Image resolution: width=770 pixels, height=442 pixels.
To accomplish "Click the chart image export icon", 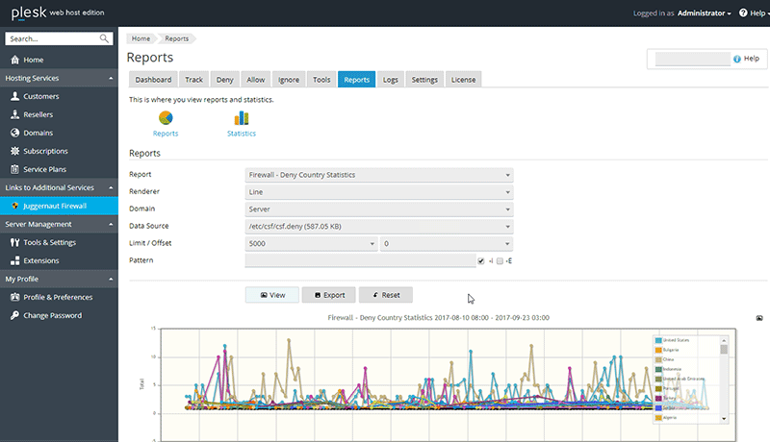I will click(x=759, y=318).
